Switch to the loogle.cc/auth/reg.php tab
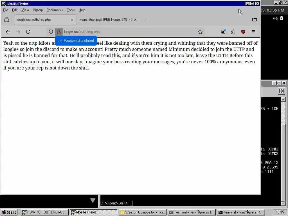The image size is (288, 216). (45, 20)
